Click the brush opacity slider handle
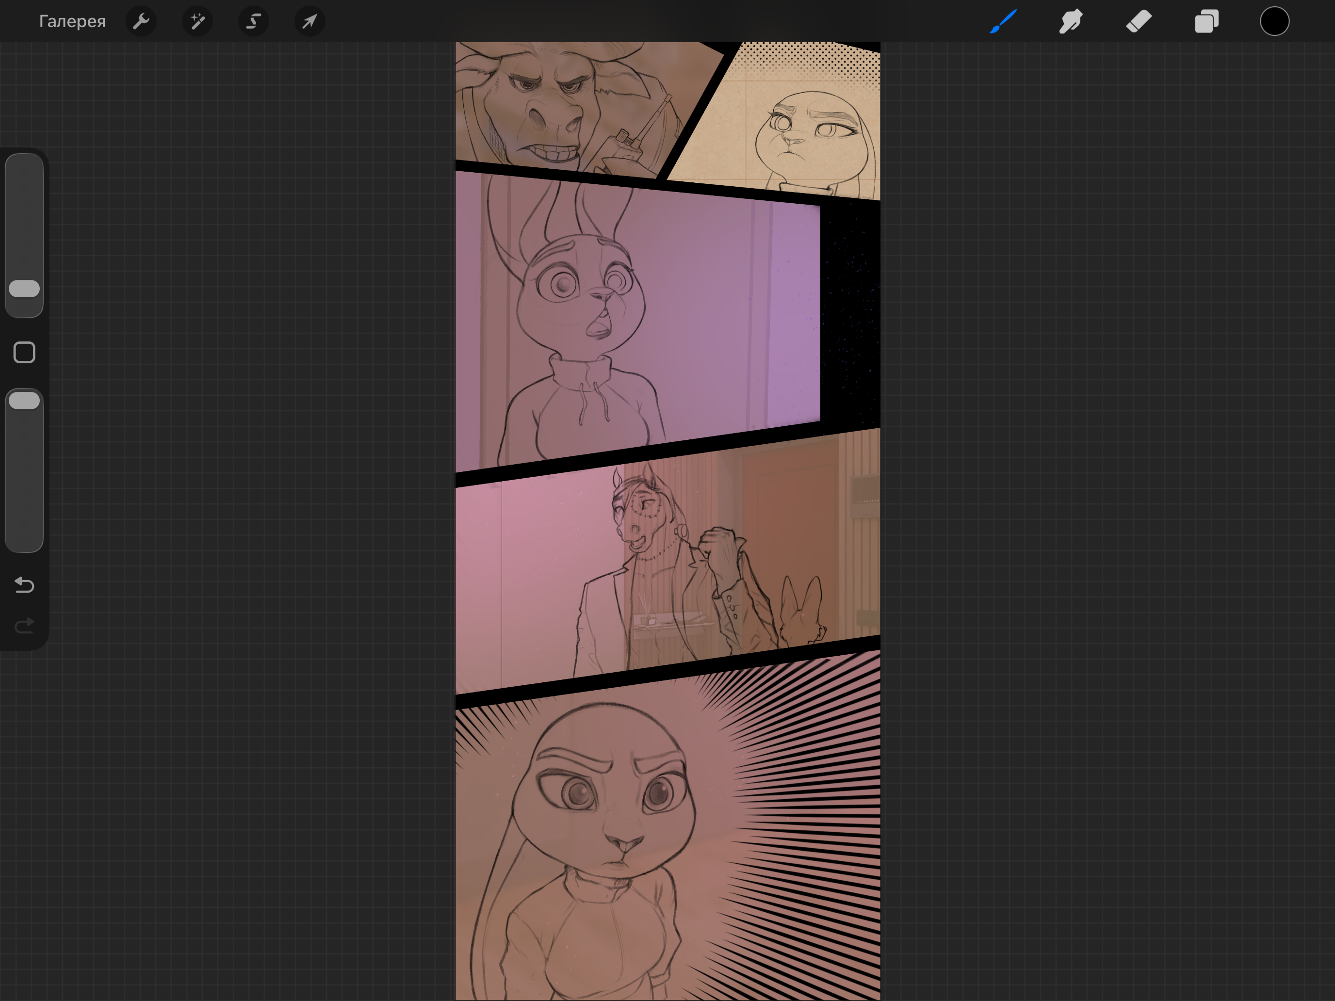 pos(24,401)
